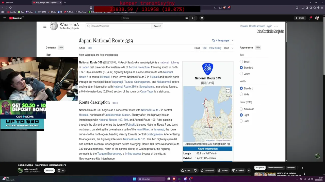Viewport: 325px width, 182px height.
Task: Focus the YouTube Szukaj search field
Action: 155,18
